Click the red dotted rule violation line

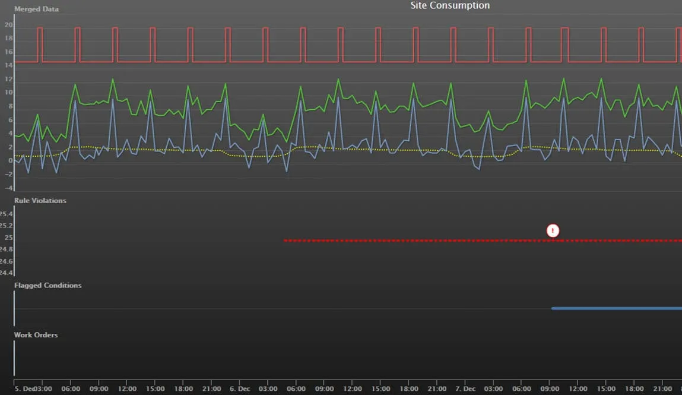415,240
